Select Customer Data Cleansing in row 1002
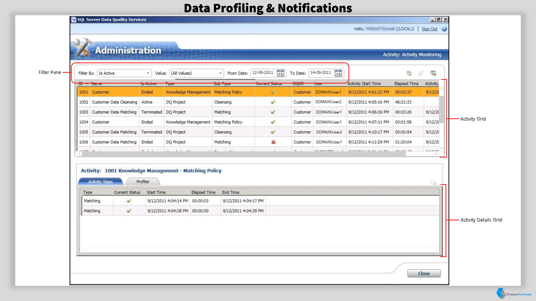 click(x=115, y=102)
